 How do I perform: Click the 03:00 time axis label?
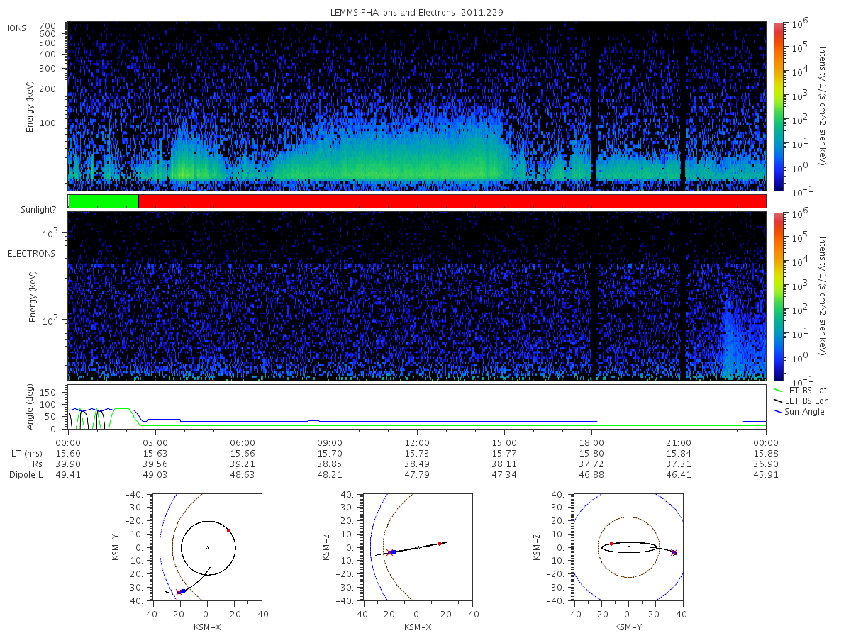pyautogui.click(x=155, y=442)
